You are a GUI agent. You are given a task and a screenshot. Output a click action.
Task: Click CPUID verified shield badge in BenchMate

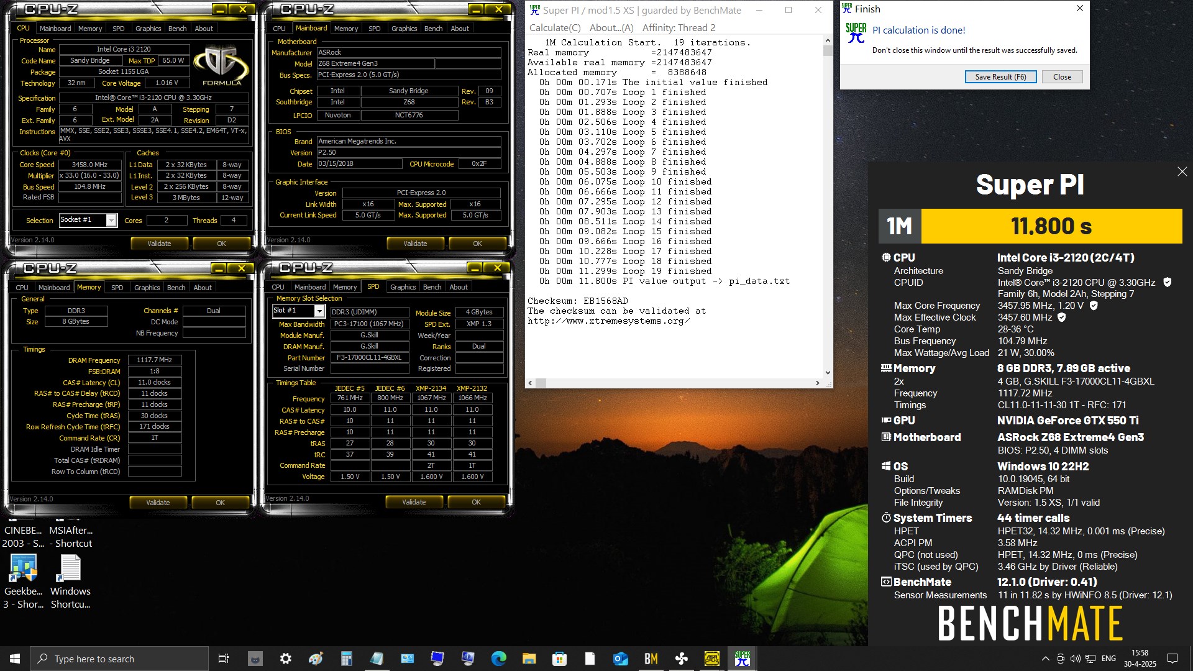tap(1167, 282)
